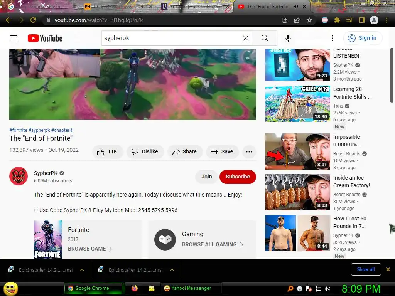Open YouTube settings three-dot menu
This screenshot has height=296, width=395.
[333, 38]
